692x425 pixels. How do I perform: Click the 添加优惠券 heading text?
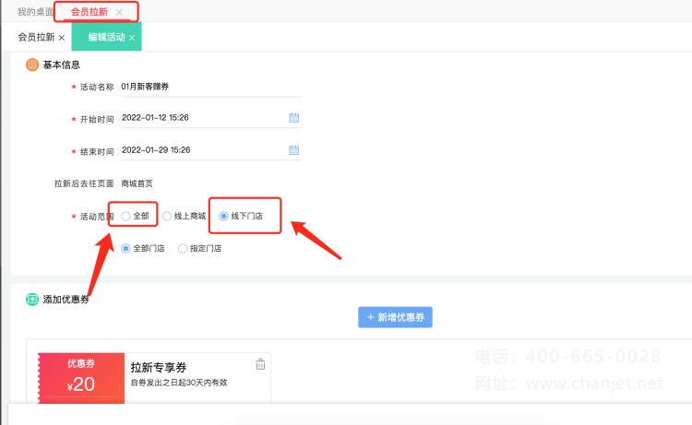tap(66, 300)
